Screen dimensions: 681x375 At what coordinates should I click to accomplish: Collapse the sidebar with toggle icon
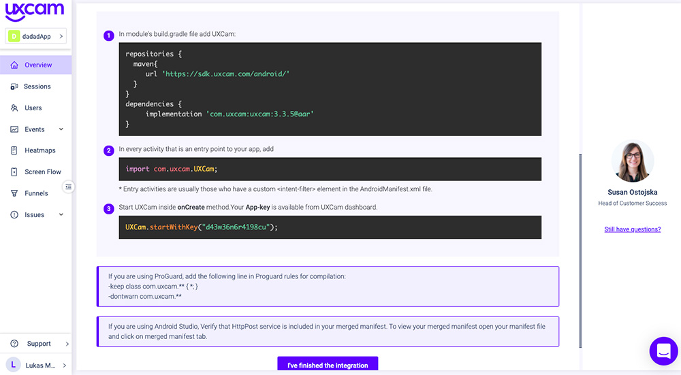tap(68, 186)
